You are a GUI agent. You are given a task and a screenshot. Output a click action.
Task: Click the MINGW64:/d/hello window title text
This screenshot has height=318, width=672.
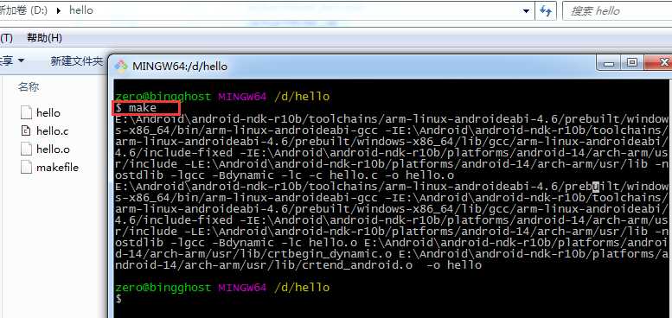tap(180, 67)
